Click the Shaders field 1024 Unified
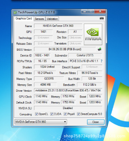 47,67
